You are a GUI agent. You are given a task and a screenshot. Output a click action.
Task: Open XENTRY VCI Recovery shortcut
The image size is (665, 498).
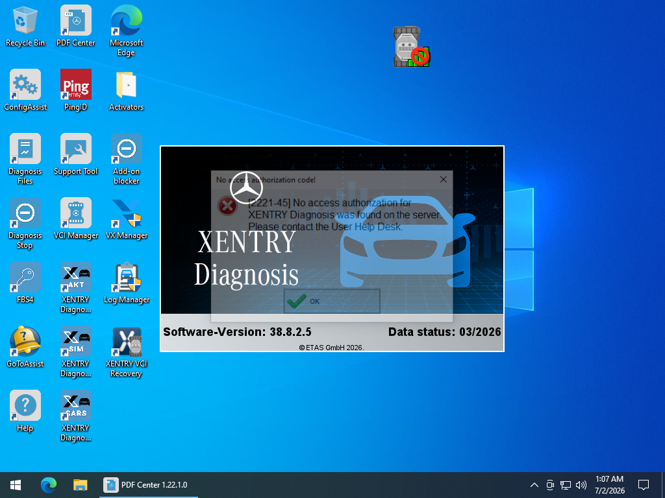coord(127,352)
